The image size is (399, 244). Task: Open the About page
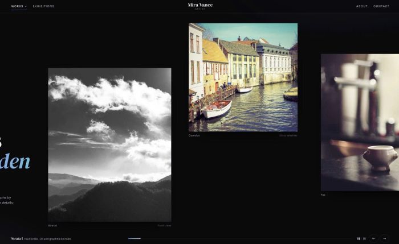coord(361,6)
